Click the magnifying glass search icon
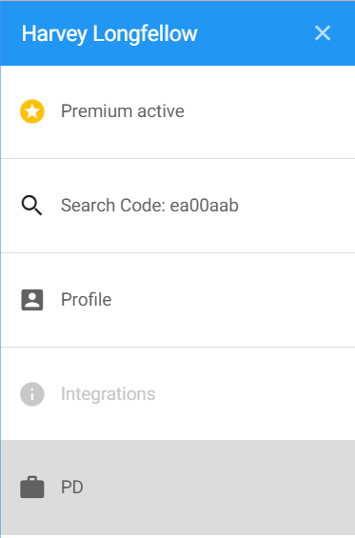 [32, 205]
